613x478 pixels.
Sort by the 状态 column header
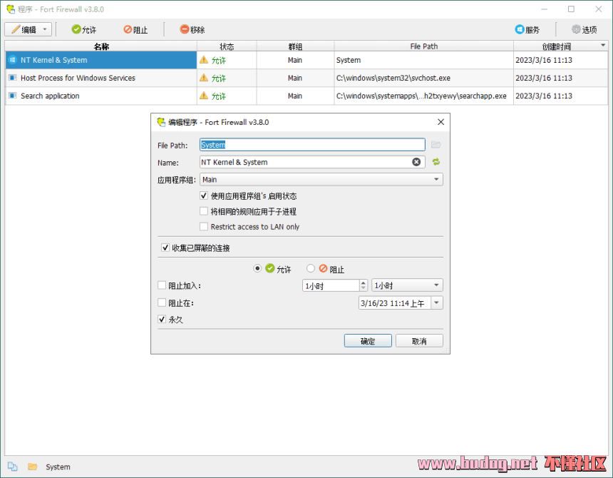pos(227,46)
